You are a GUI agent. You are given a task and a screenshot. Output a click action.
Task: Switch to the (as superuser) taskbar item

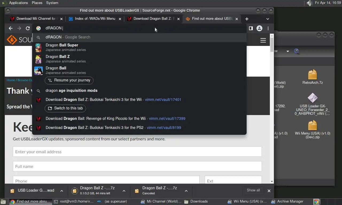(118, 202)
